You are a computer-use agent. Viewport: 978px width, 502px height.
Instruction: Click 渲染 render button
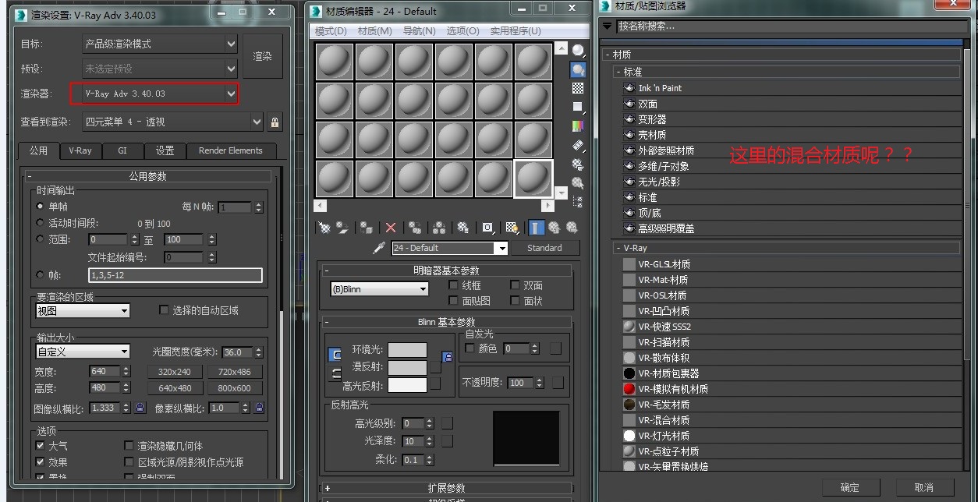(x=263, y=56)
